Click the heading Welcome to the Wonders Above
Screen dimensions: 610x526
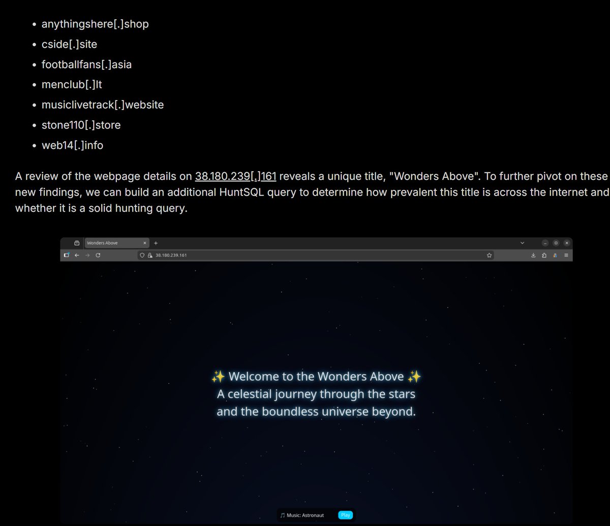click(316, 376)
